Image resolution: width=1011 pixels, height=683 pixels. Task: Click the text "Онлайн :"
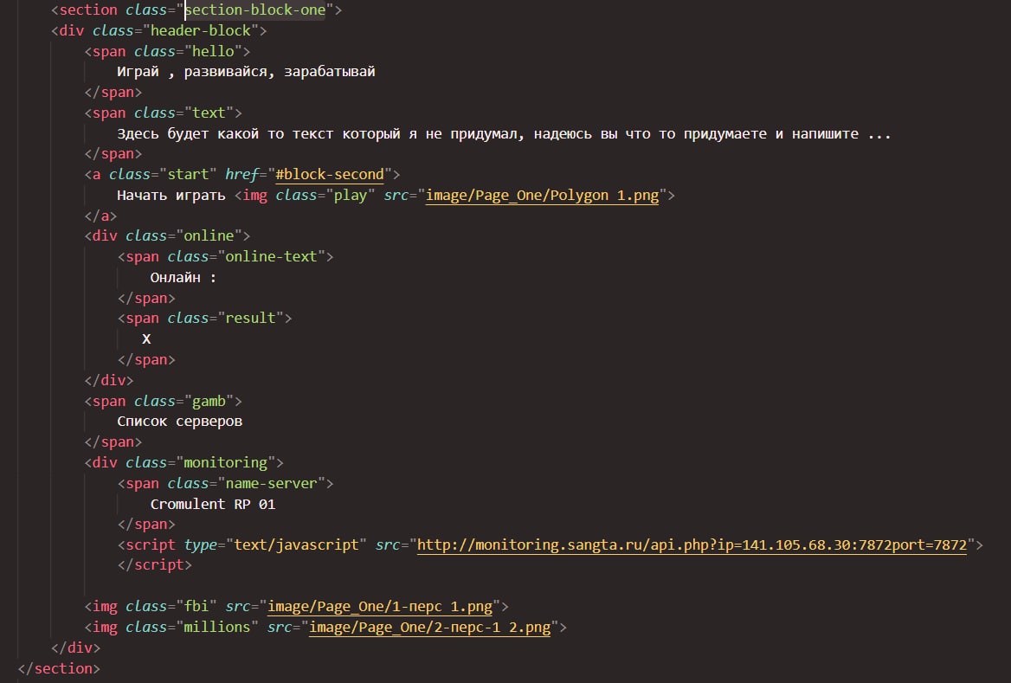point(184,278)
